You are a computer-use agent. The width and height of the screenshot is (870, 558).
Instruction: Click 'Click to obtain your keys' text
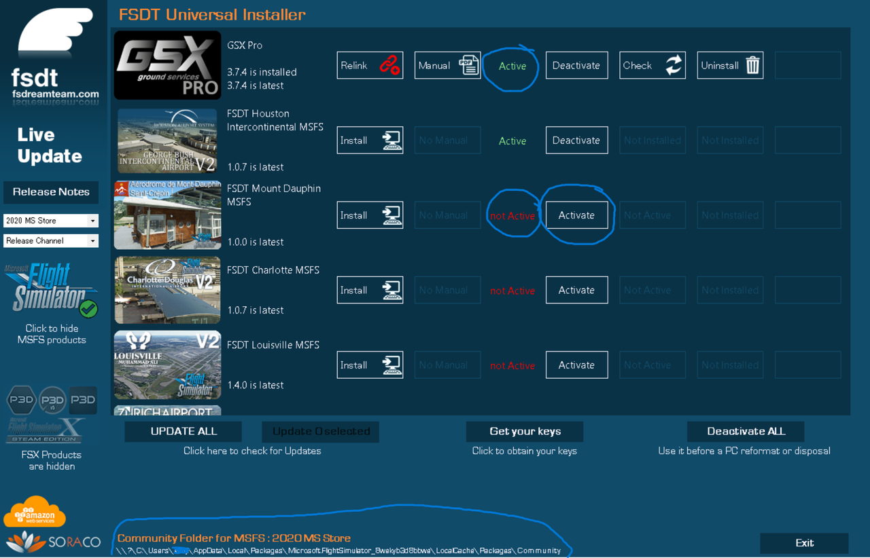point(525,451)
